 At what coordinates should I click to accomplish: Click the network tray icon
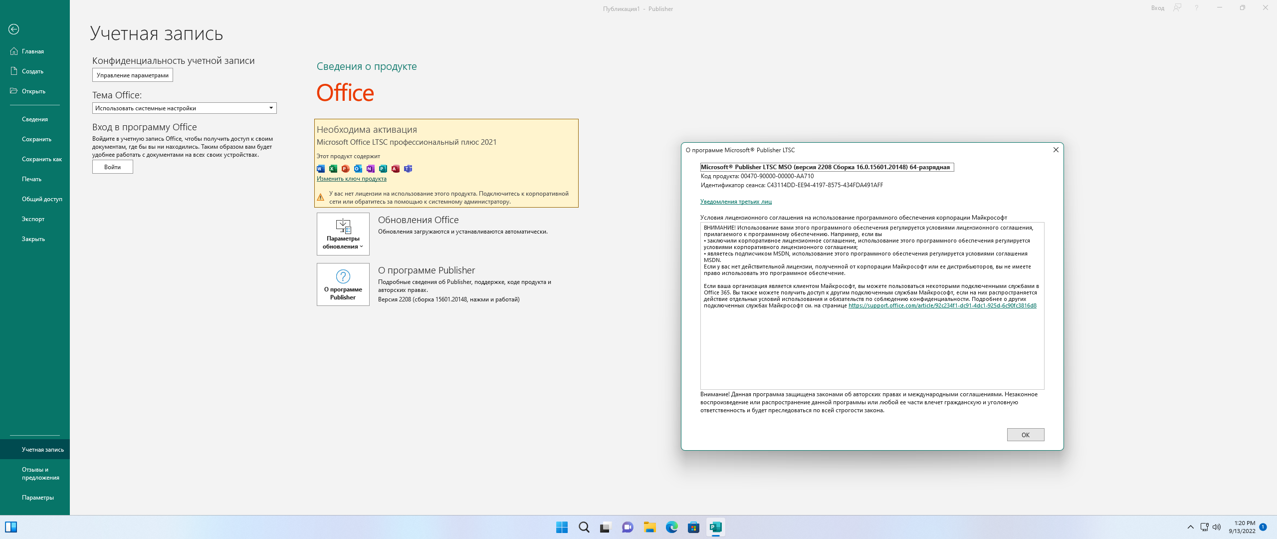pos(1204,527)
